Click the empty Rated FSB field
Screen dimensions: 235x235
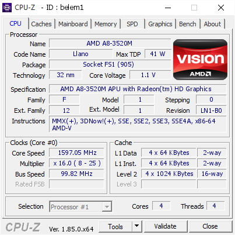[76, 184]
